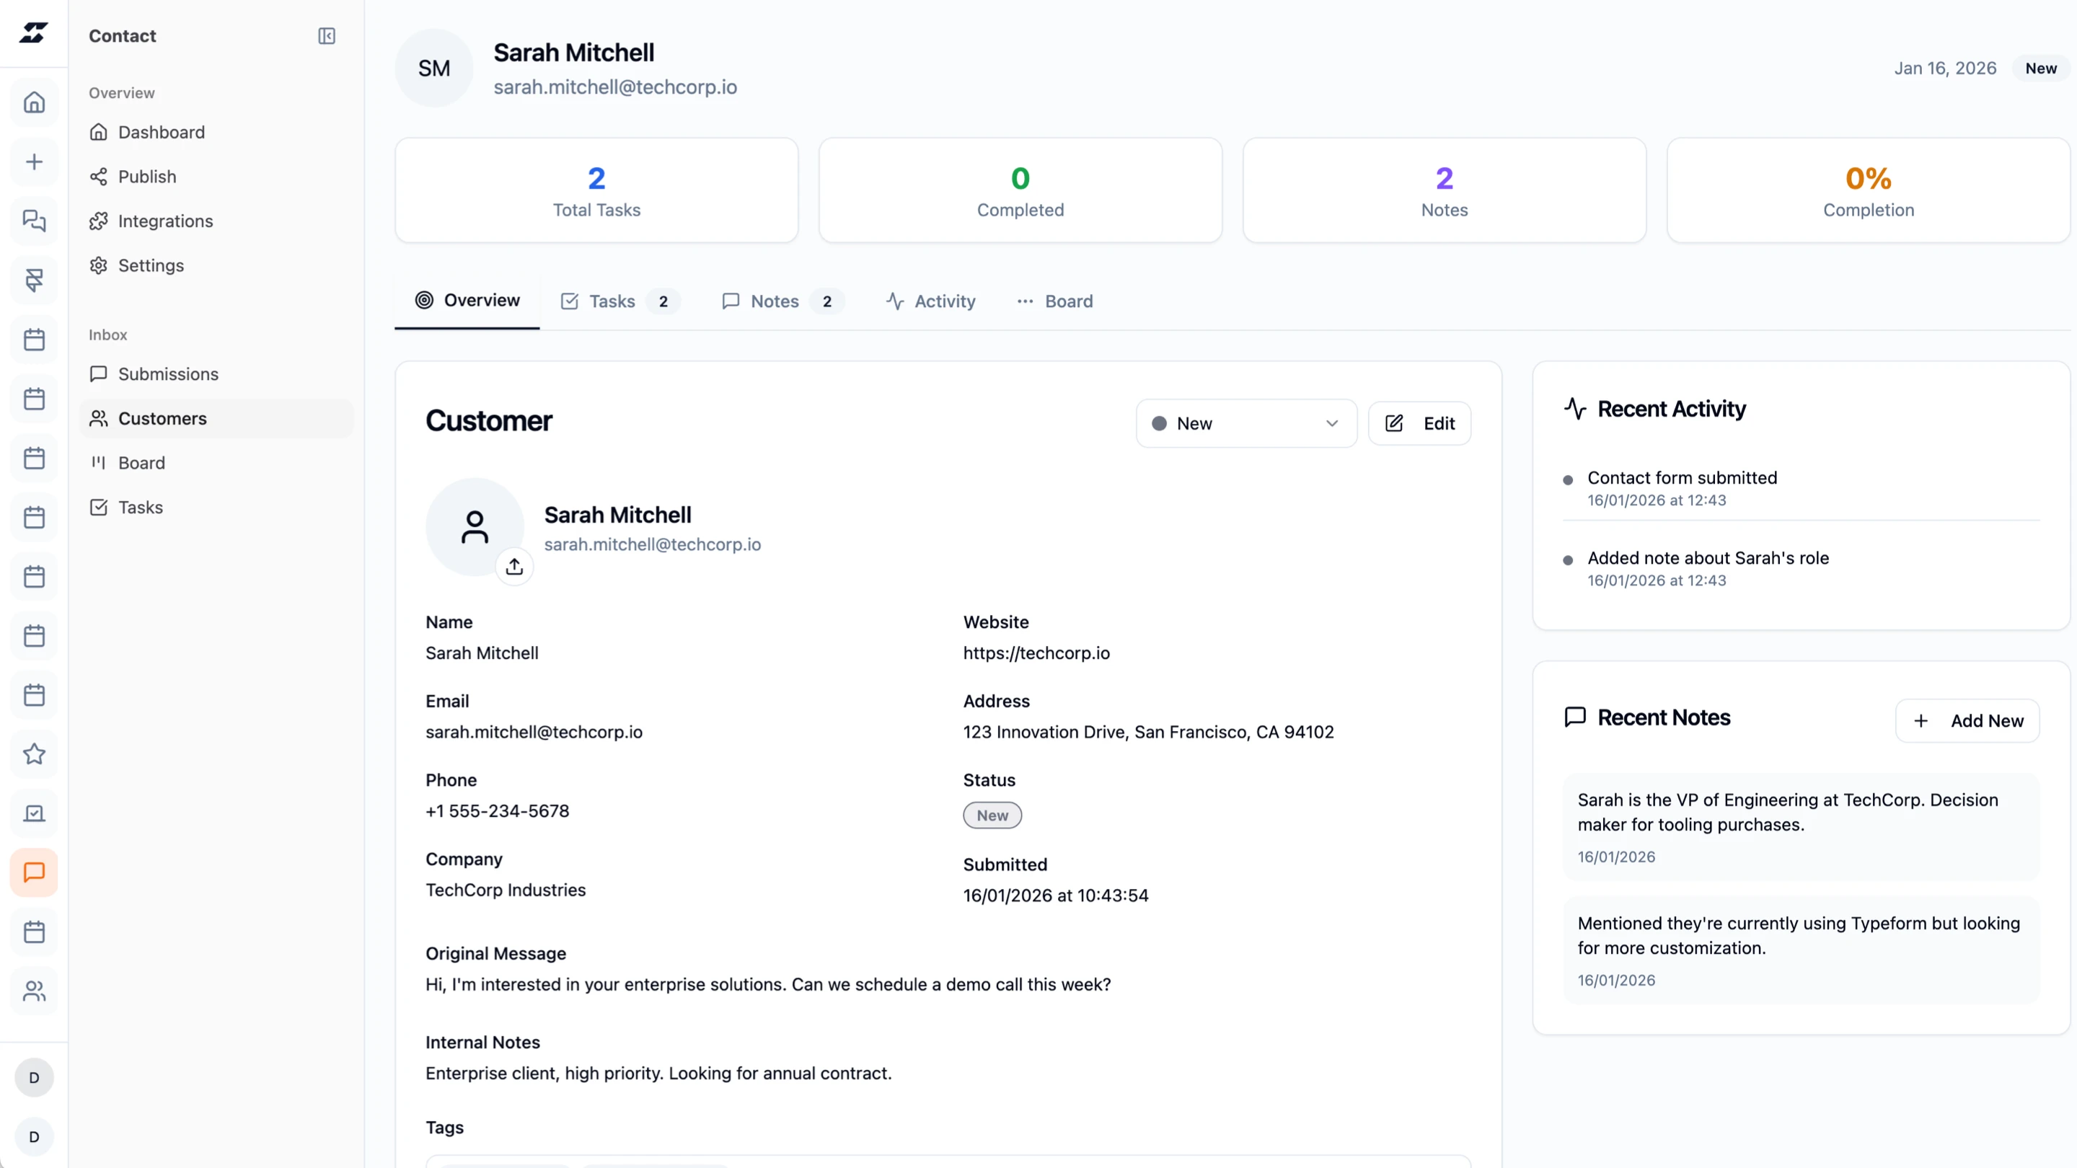The width and height of the screenshot is (2077, 1168).
Task: Click Add New note button
Action: [x=1967, y=721]
